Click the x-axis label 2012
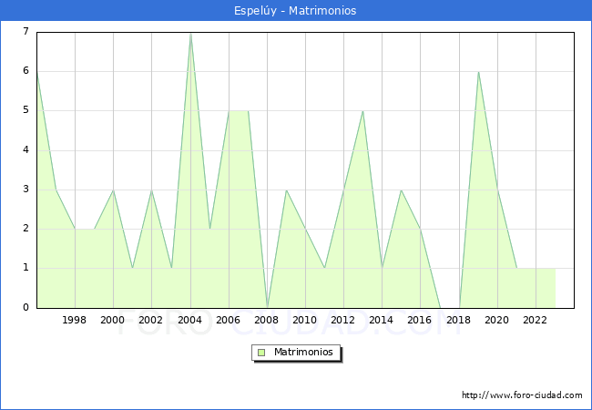592x410 pixels. [342, 320]
